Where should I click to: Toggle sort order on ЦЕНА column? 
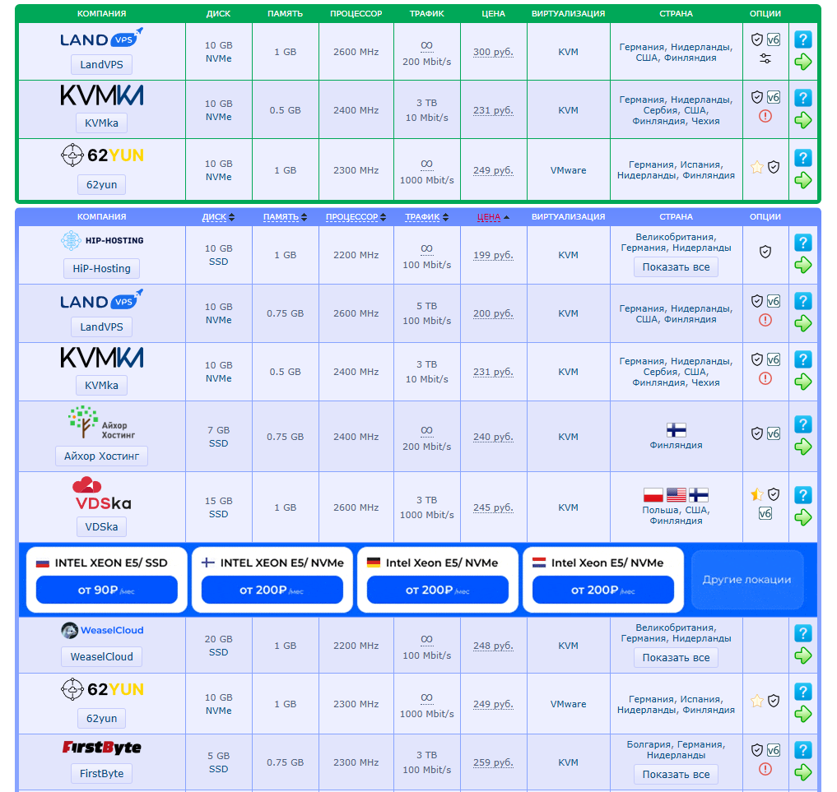(x=493, y=217)
